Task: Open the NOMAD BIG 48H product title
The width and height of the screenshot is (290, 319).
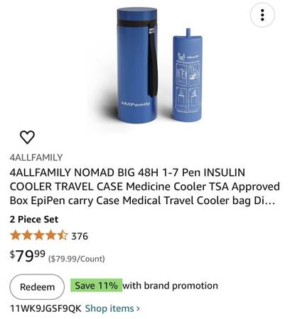Action: [144, 186]
